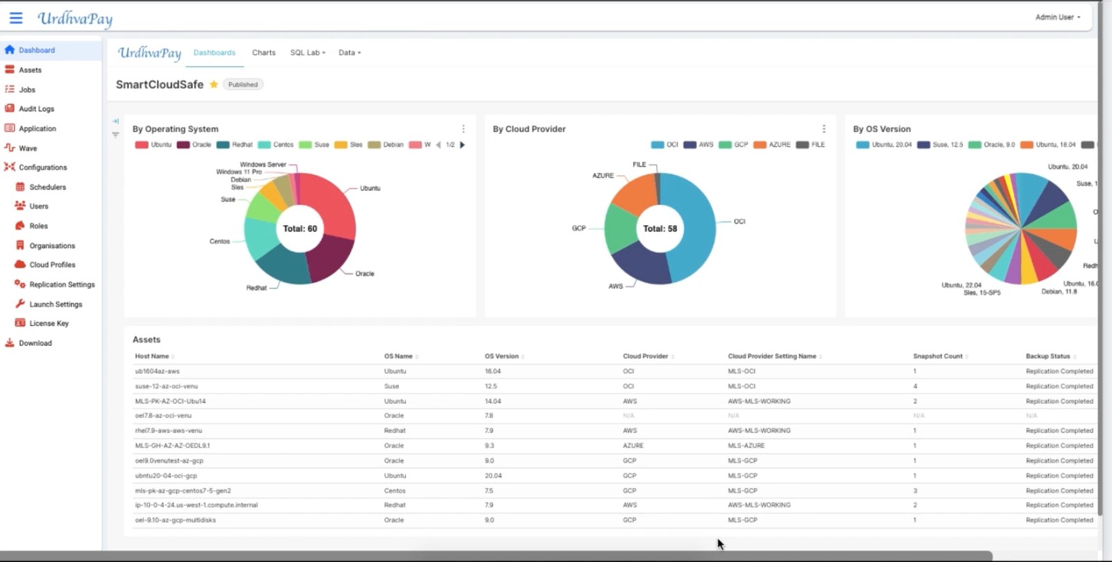Toggle favorite star for SmartCloudSafe

[214, 85]
